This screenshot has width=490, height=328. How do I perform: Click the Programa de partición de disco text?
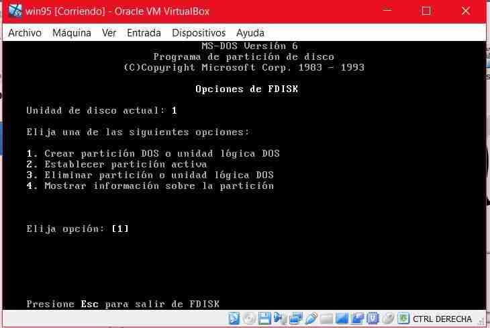244,56
